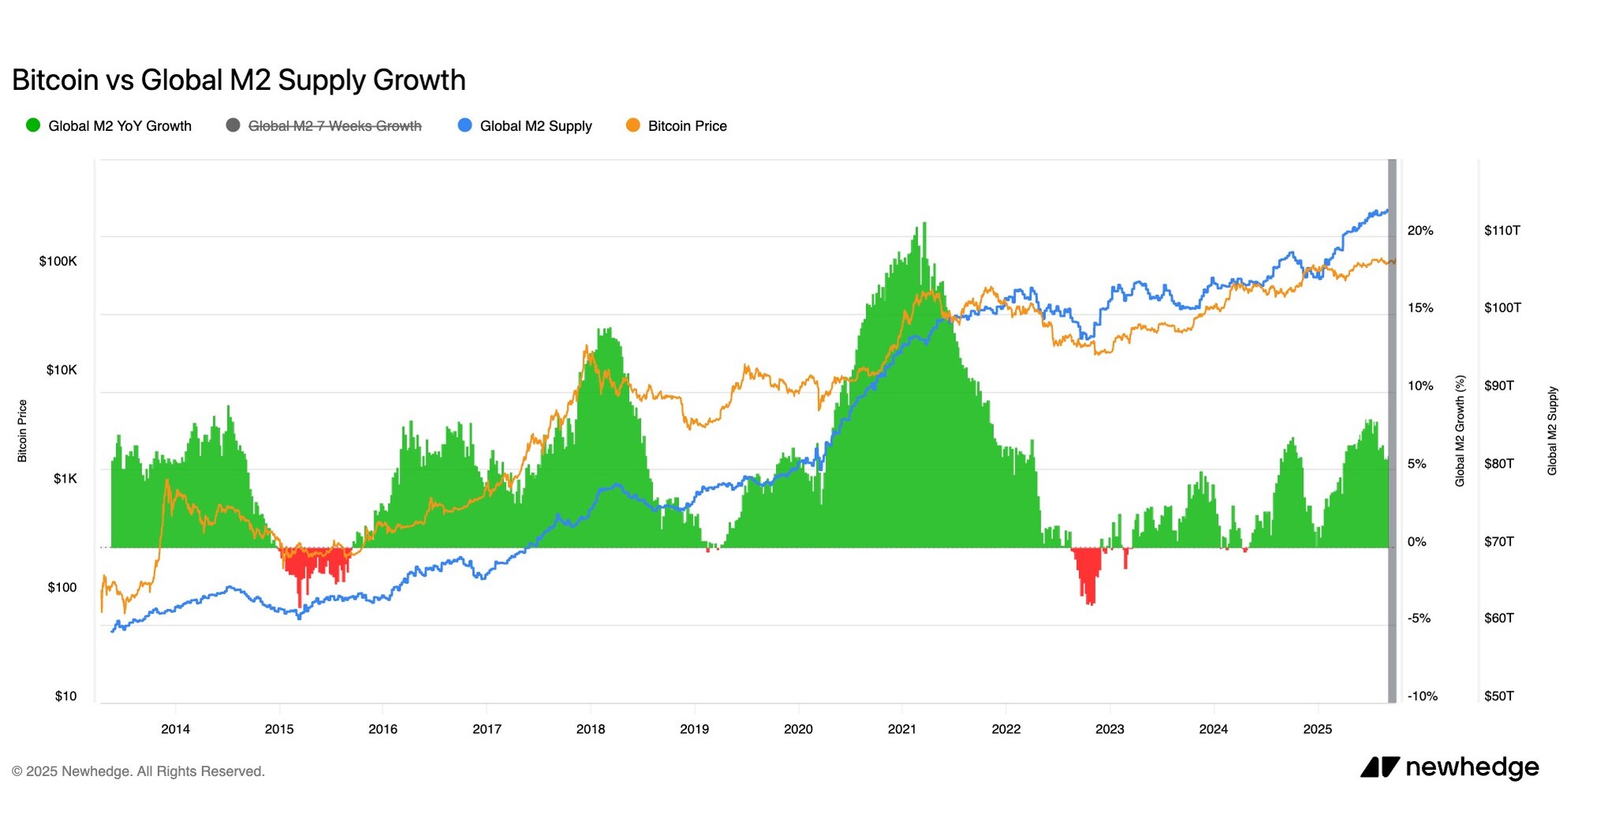Enable the struck-through Global M2 7 Weeks Growth series
Image resolution: width=1597 pixels, height=836 pixels.
coord(335,126)
